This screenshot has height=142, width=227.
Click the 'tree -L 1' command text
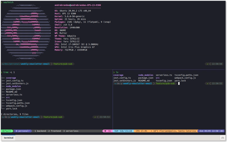[x=9, y=72]
